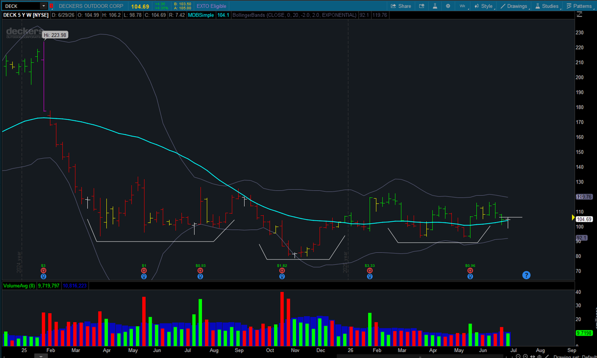The image size is (597, 358).
Task: Click the DECK 5 Y W [NYSE] chart title
Action: (x=25, y=15)
